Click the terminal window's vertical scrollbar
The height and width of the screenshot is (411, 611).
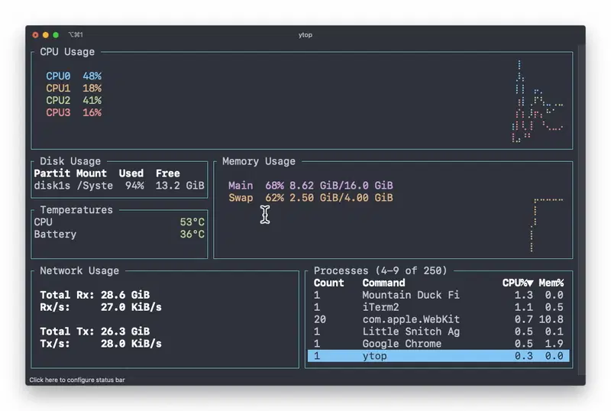(x=581, y=211)
